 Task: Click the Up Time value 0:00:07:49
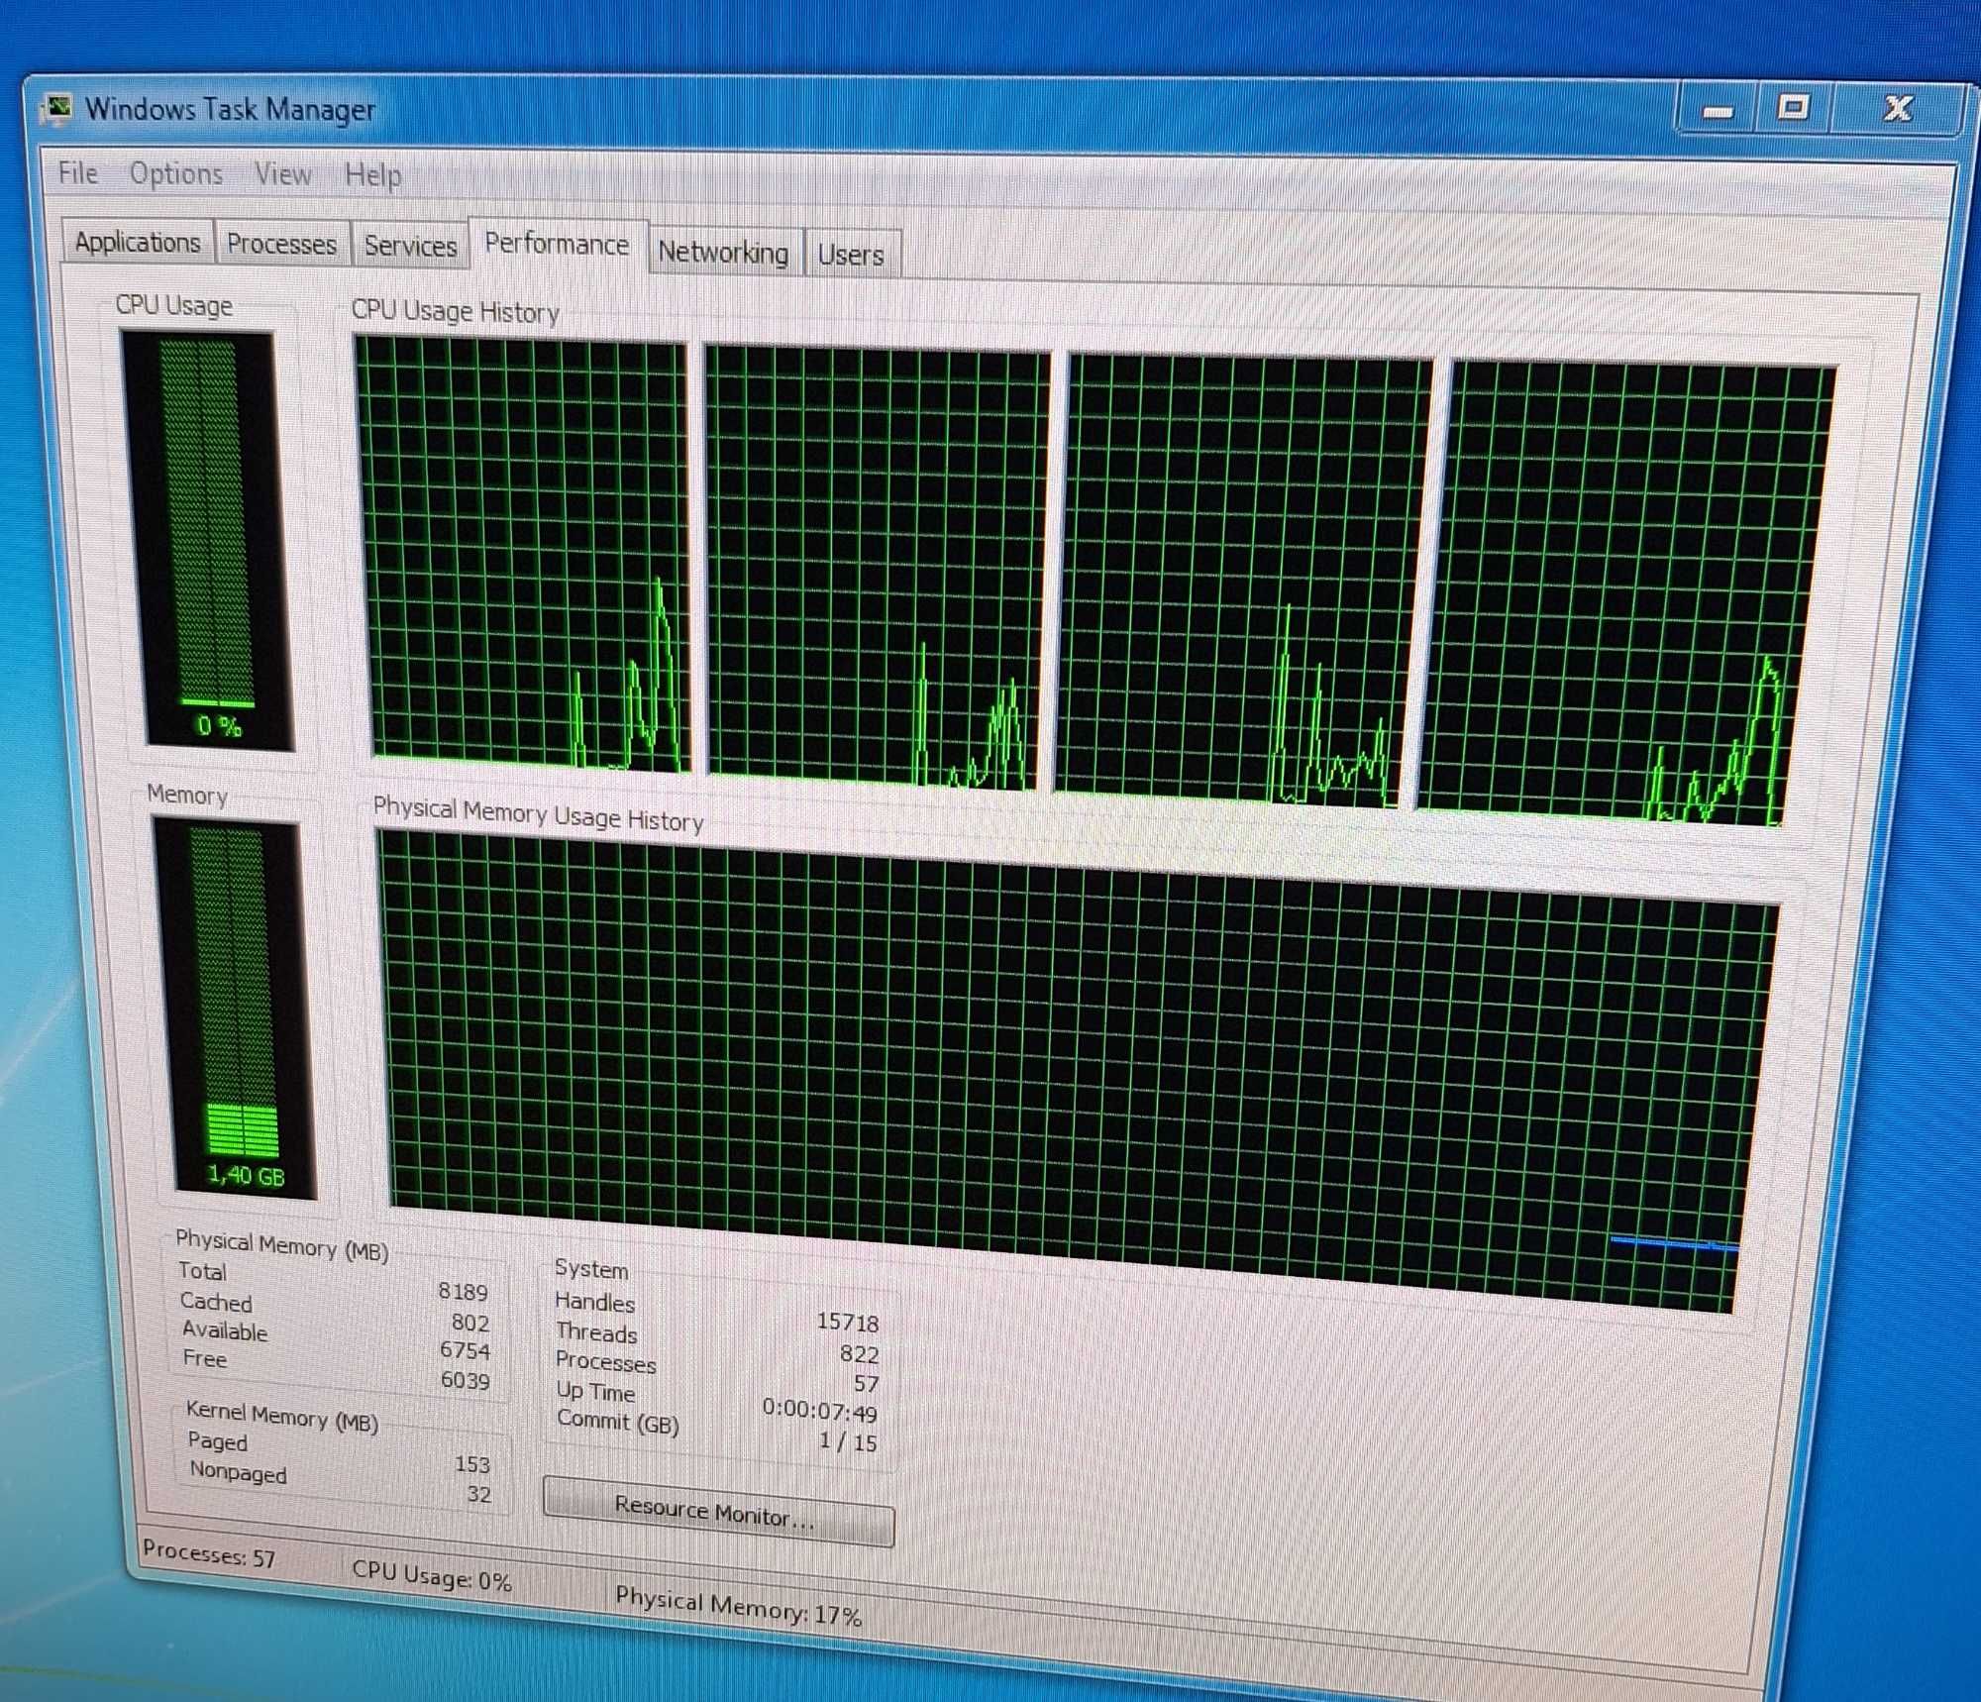point(819,1410)
